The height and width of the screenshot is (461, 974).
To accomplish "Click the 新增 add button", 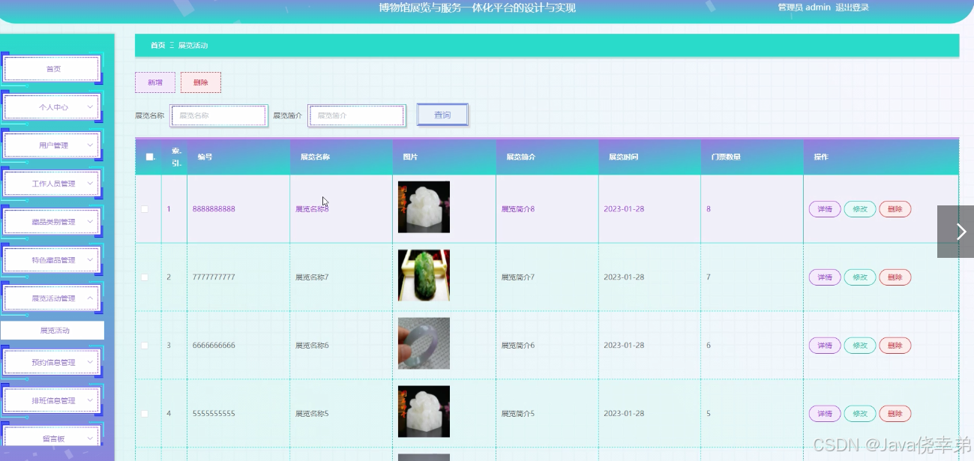I will (155, 82).
